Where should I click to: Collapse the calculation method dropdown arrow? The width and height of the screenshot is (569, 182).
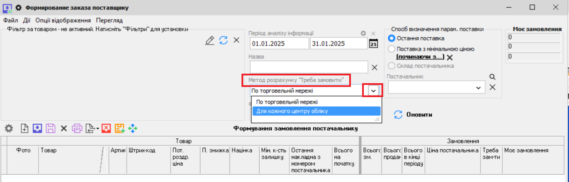(x=373, y=91)
